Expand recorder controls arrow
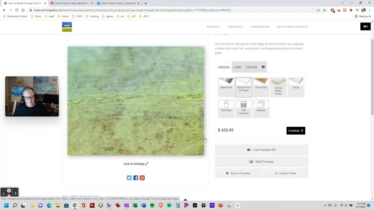Screen dimensions: 374x210 tap(15, 193)
